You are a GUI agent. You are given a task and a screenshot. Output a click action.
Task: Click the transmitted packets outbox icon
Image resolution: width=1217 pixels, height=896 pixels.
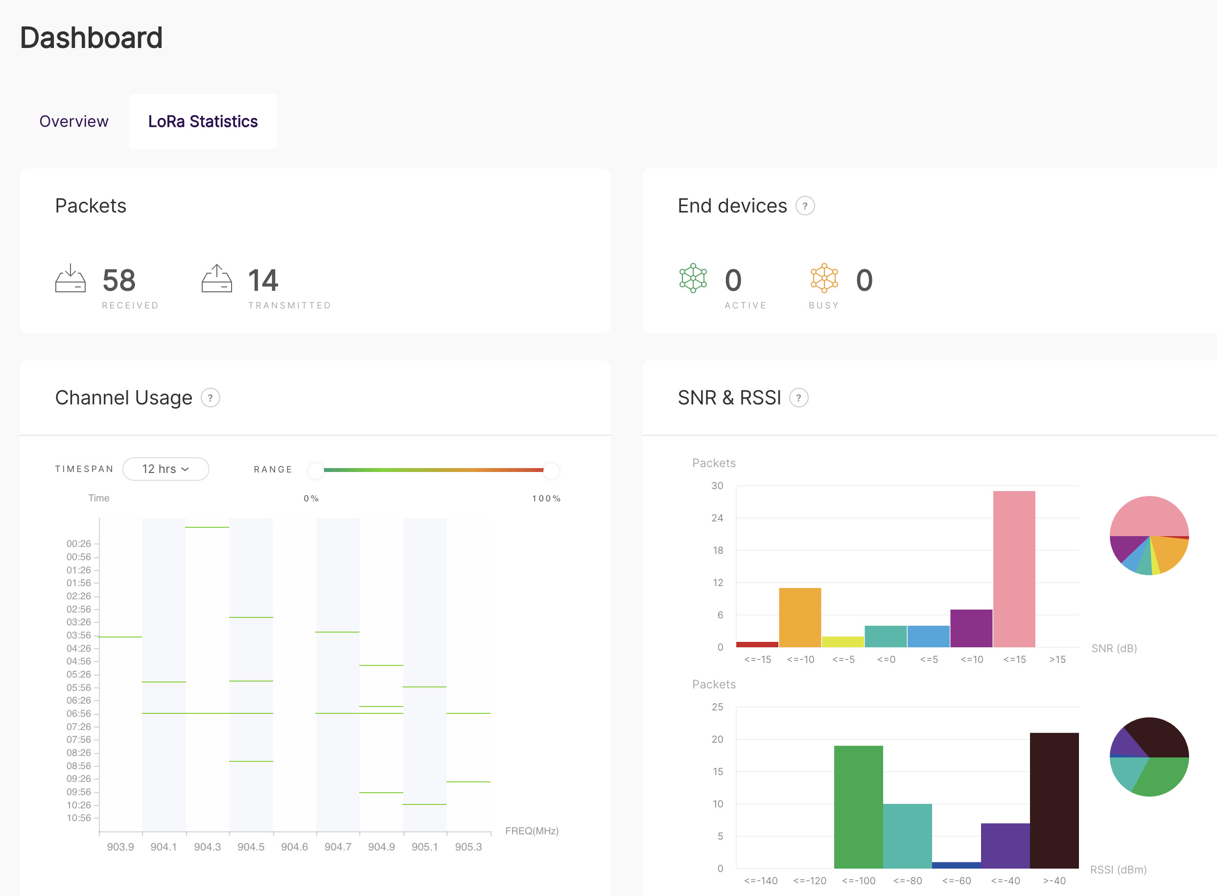[x=217, y=279]
